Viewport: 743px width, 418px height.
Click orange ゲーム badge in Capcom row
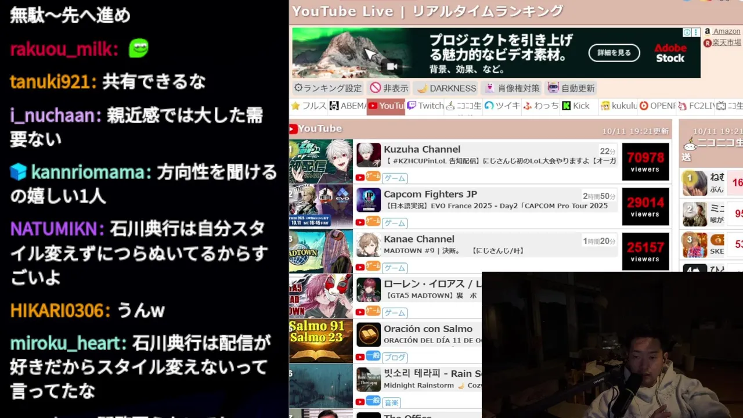(x=373, y=221)
